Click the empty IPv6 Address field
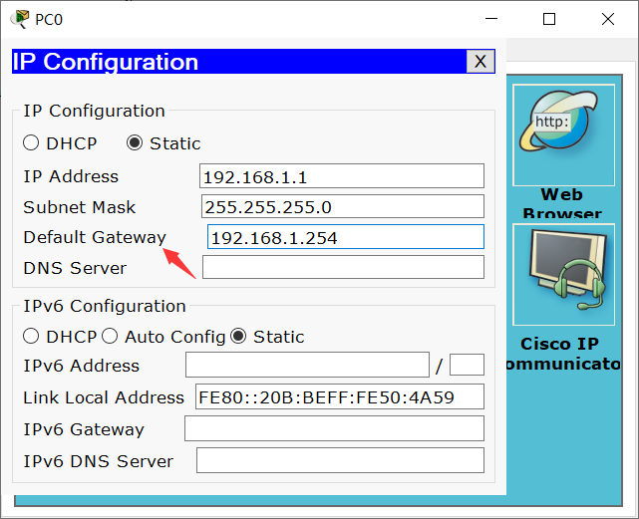Screen dimensions: 639x519 coord(307,365)
